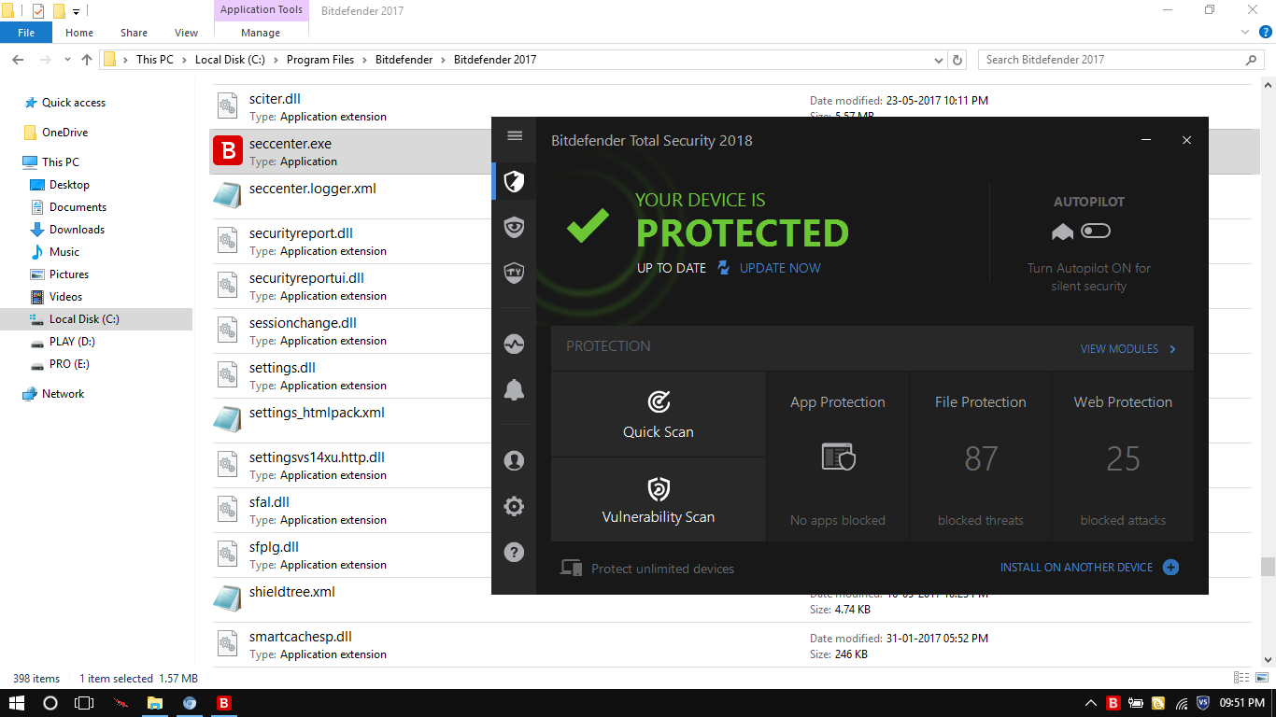Click the App Protection window-shield icon

point(838,457)
